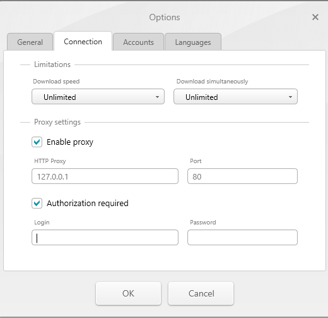This screenshot has width=328, height=318.
Task: Click into the Port field showing 80
Action: click(242, 176)
